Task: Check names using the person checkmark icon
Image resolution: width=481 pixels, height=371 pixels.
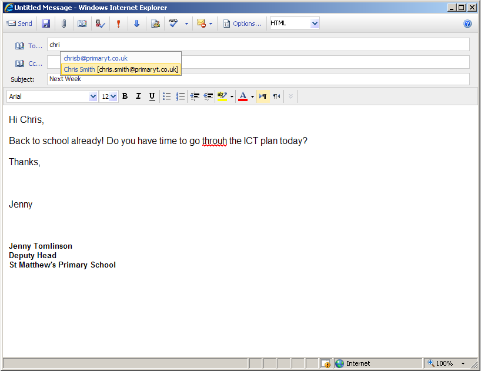Action: [101, 24]
